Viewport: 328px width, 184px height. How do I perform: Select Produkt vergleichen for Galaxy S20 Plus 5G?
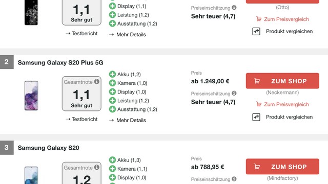tap(289, 117)
